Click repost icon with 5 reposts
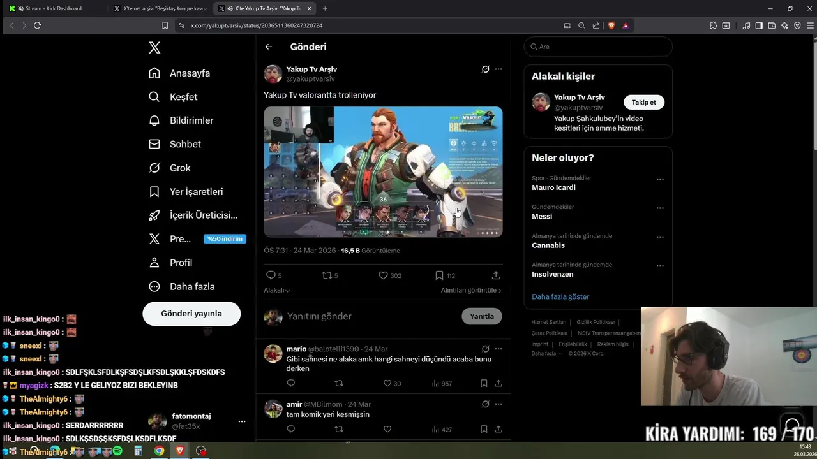This screenshot has height=459, width=817. tap(327, 275)
